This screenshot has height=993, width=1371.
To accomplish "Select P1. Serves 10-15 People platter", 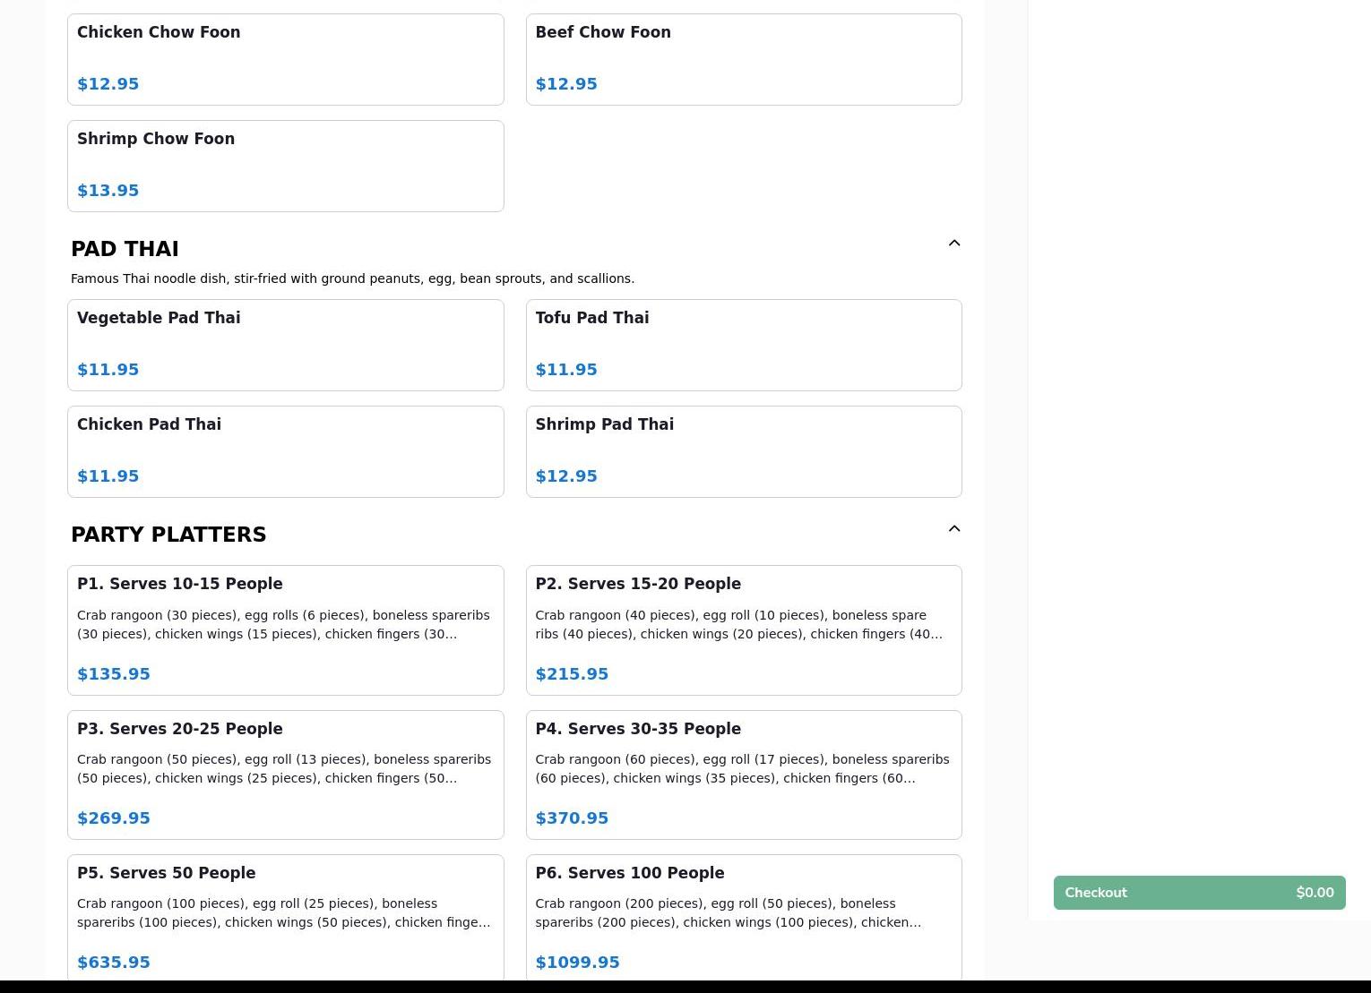I will tap(286, 630).
